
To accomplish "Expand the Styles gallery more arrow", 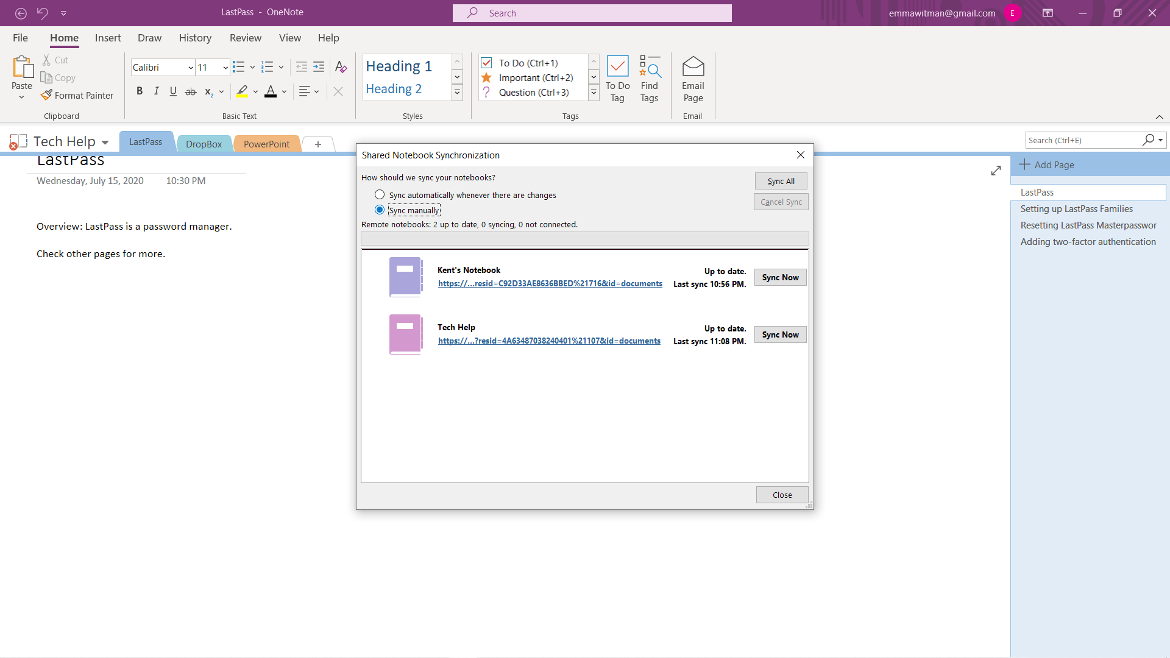I will (x=457, y=92).
